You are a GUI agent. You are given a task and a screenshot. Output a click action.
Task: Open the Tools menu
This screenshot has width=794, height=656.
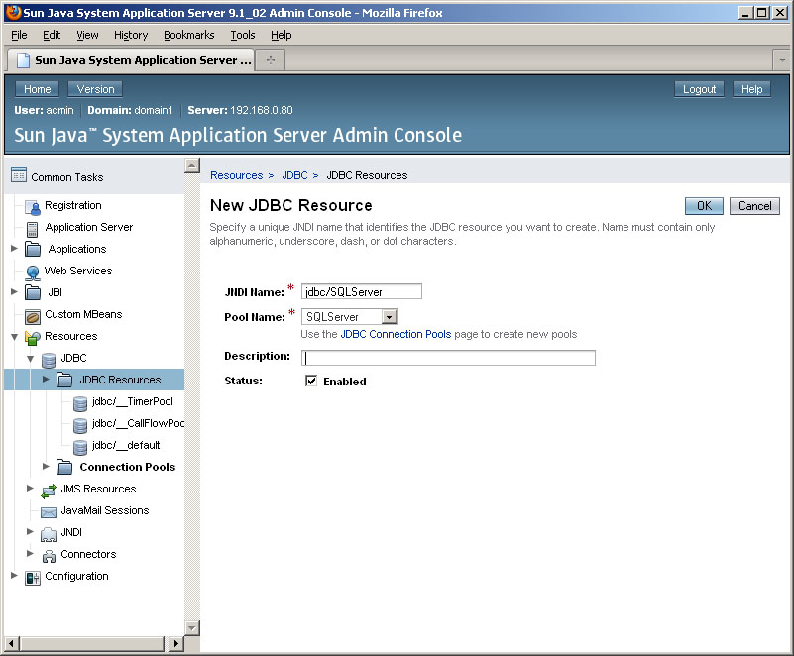coord(243,35)
